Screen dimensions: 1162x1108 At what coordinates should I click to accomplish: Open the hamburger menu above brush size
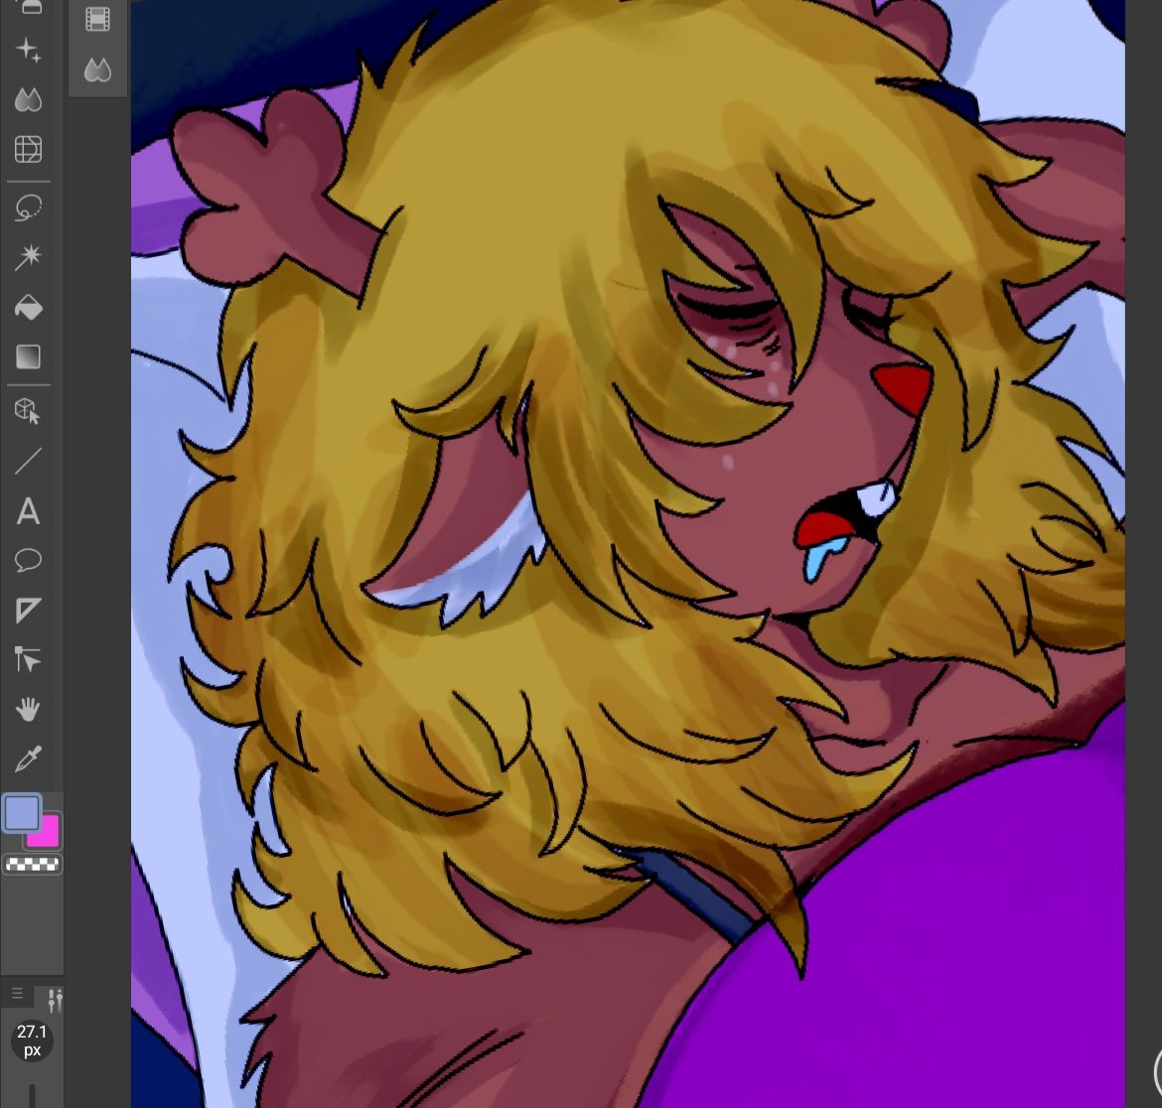pos(17,994)
